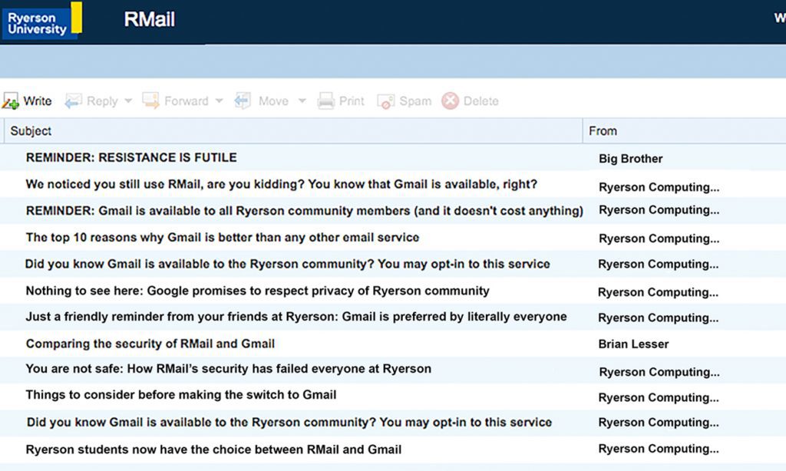Click the Print printer icon
The height and width of the screenshot is (471, 786).
coord(325,100)
